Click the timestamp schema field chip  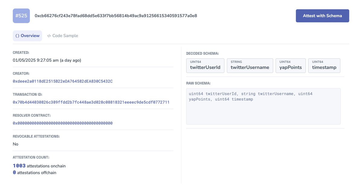point(324,66)
